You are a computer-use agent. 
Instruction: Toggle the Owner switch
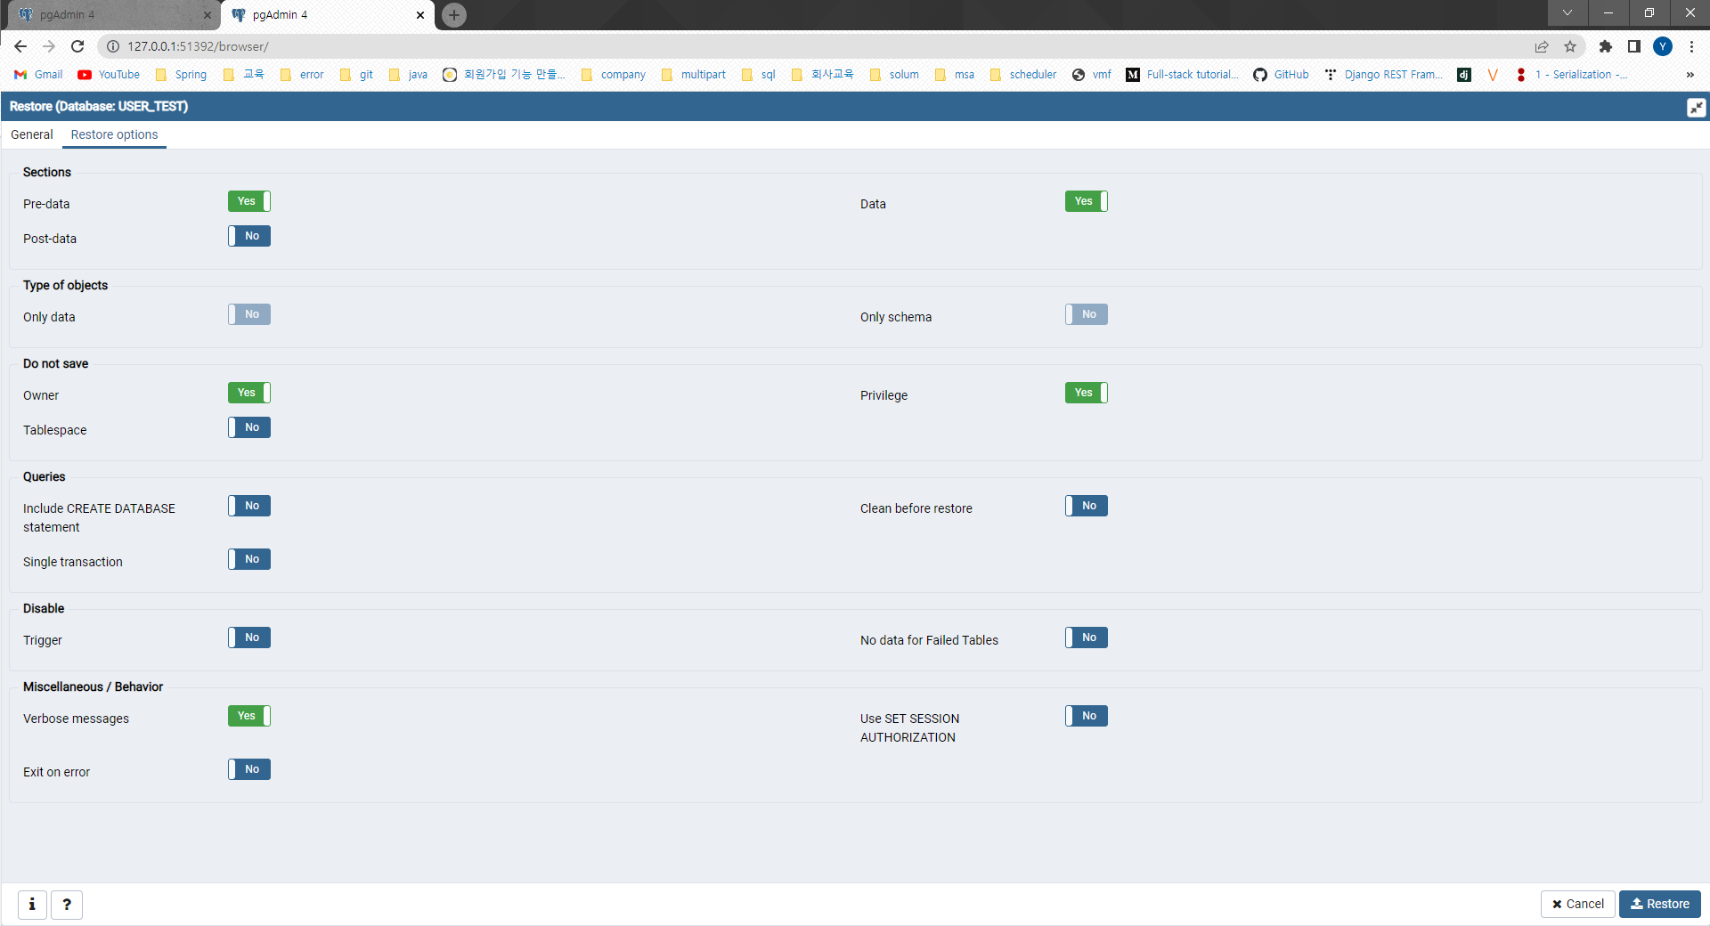[249, 393]
